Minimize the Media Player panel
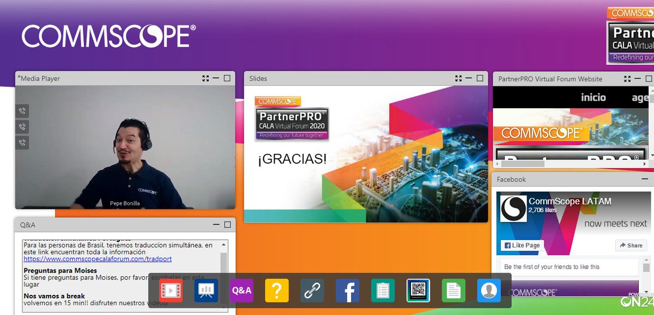The image size is (654, 315). pos(216,78)
